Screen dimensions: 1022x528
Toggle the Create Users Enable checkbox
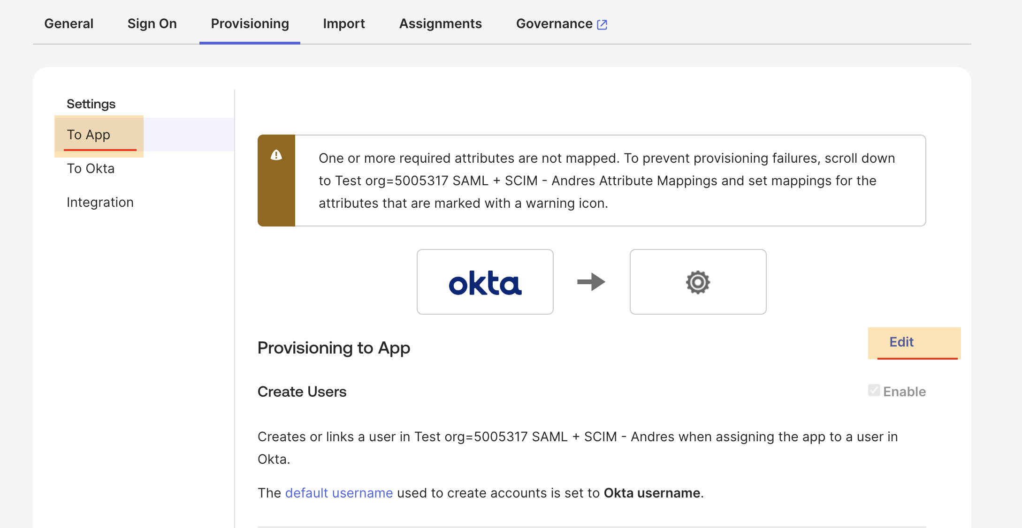coord(874,391)
